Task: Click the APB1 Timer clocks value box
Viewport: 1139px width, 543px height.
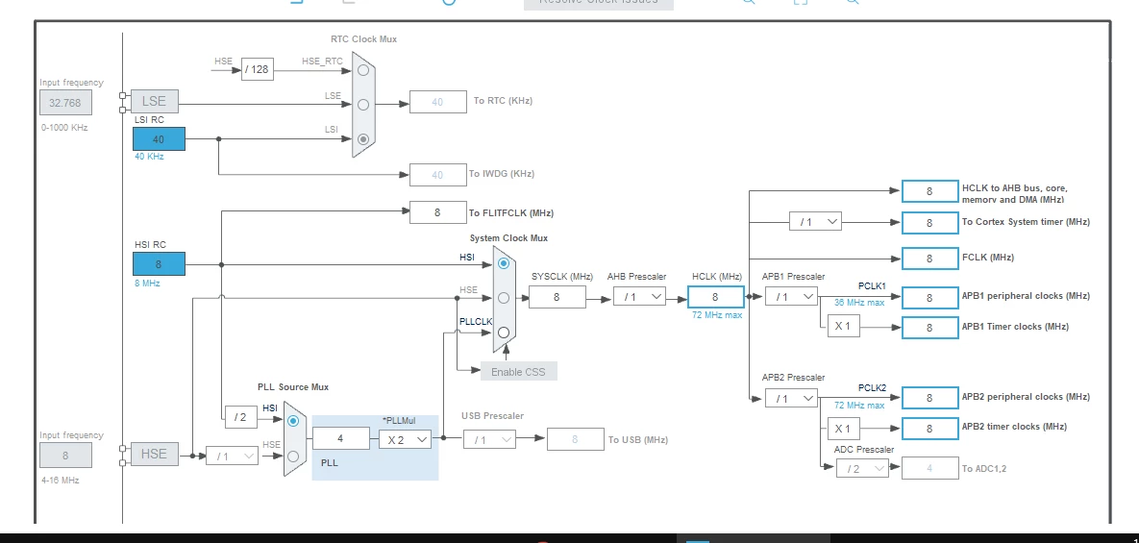Action: pos(929,328)
